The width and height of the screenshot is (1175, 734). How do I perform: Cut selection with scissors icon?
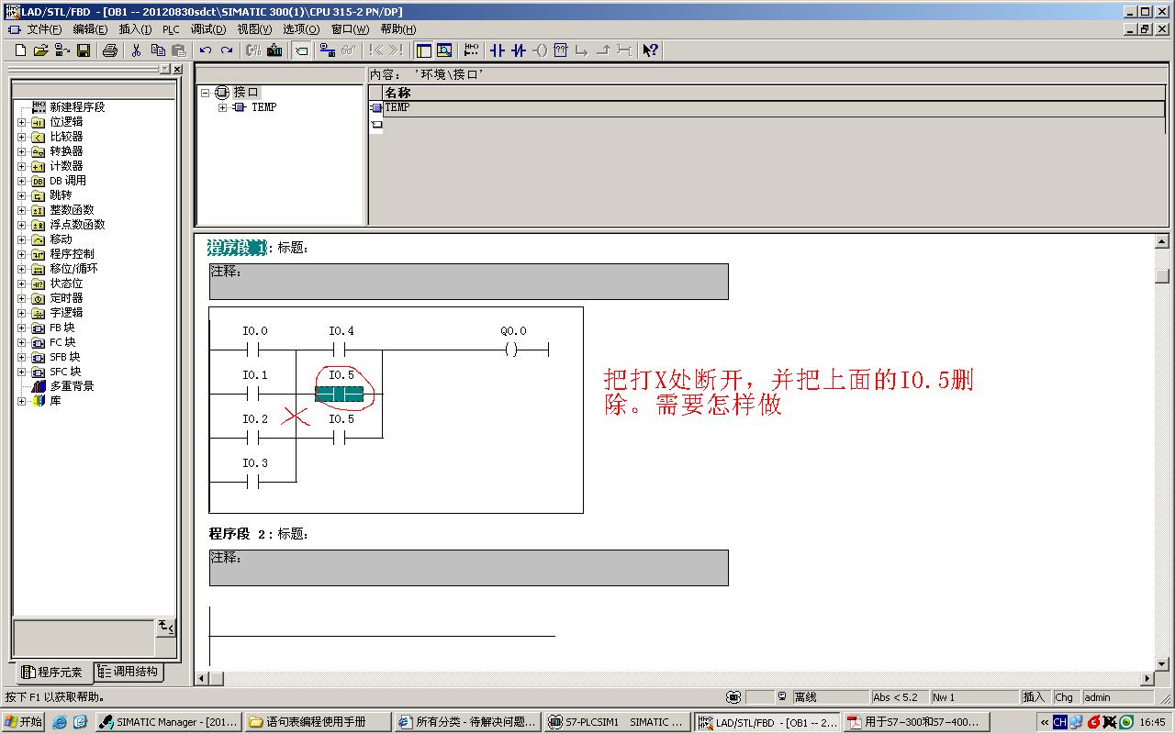[x=136, y=50]
